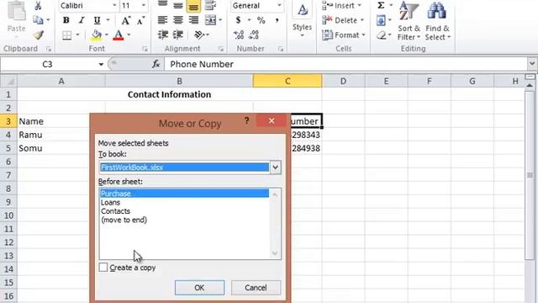The width and height of the screenshot is (538, 303).
Task: Open the Name Box dropdown arrow
Action: coord(101,64)
